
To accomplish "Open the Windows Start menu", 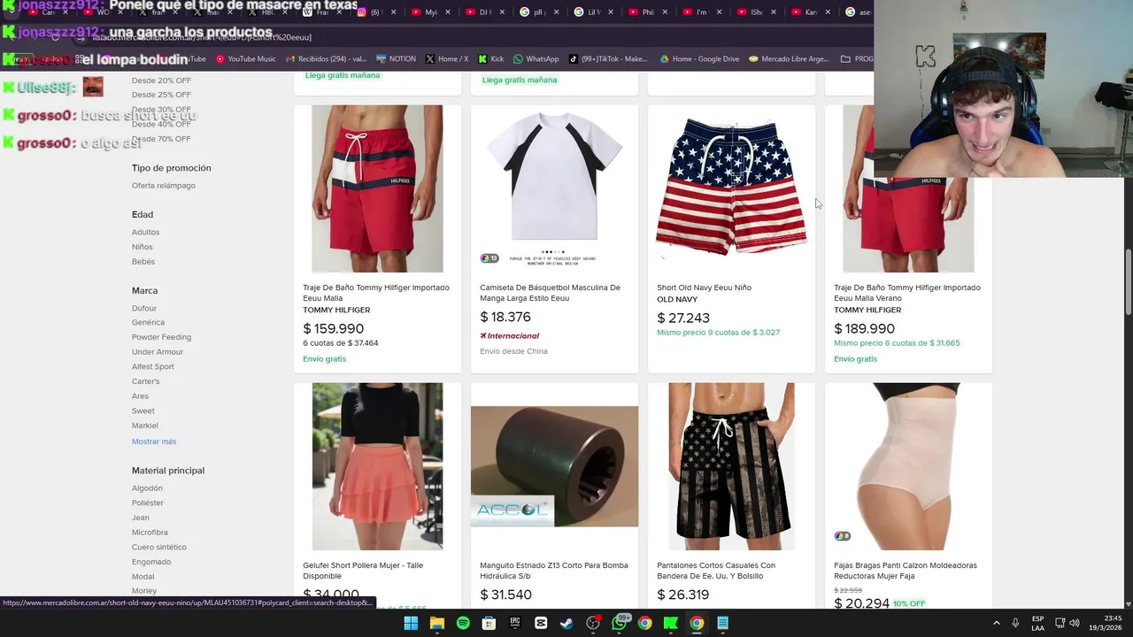I will click(x=411, y=623).
